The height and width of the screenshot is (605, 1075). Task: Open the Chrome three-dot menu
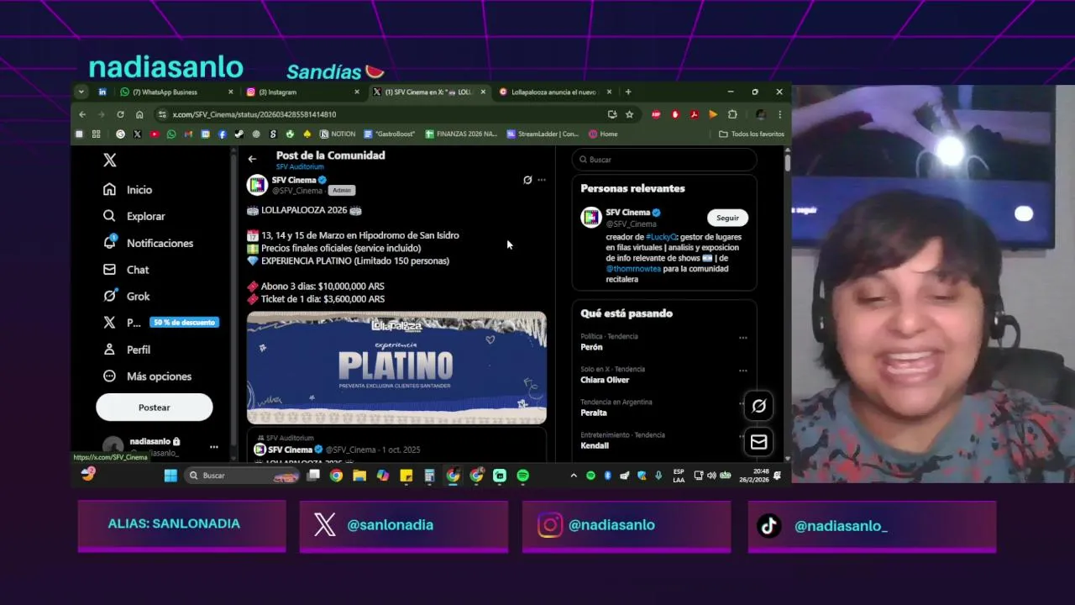[x=779, y=114]
